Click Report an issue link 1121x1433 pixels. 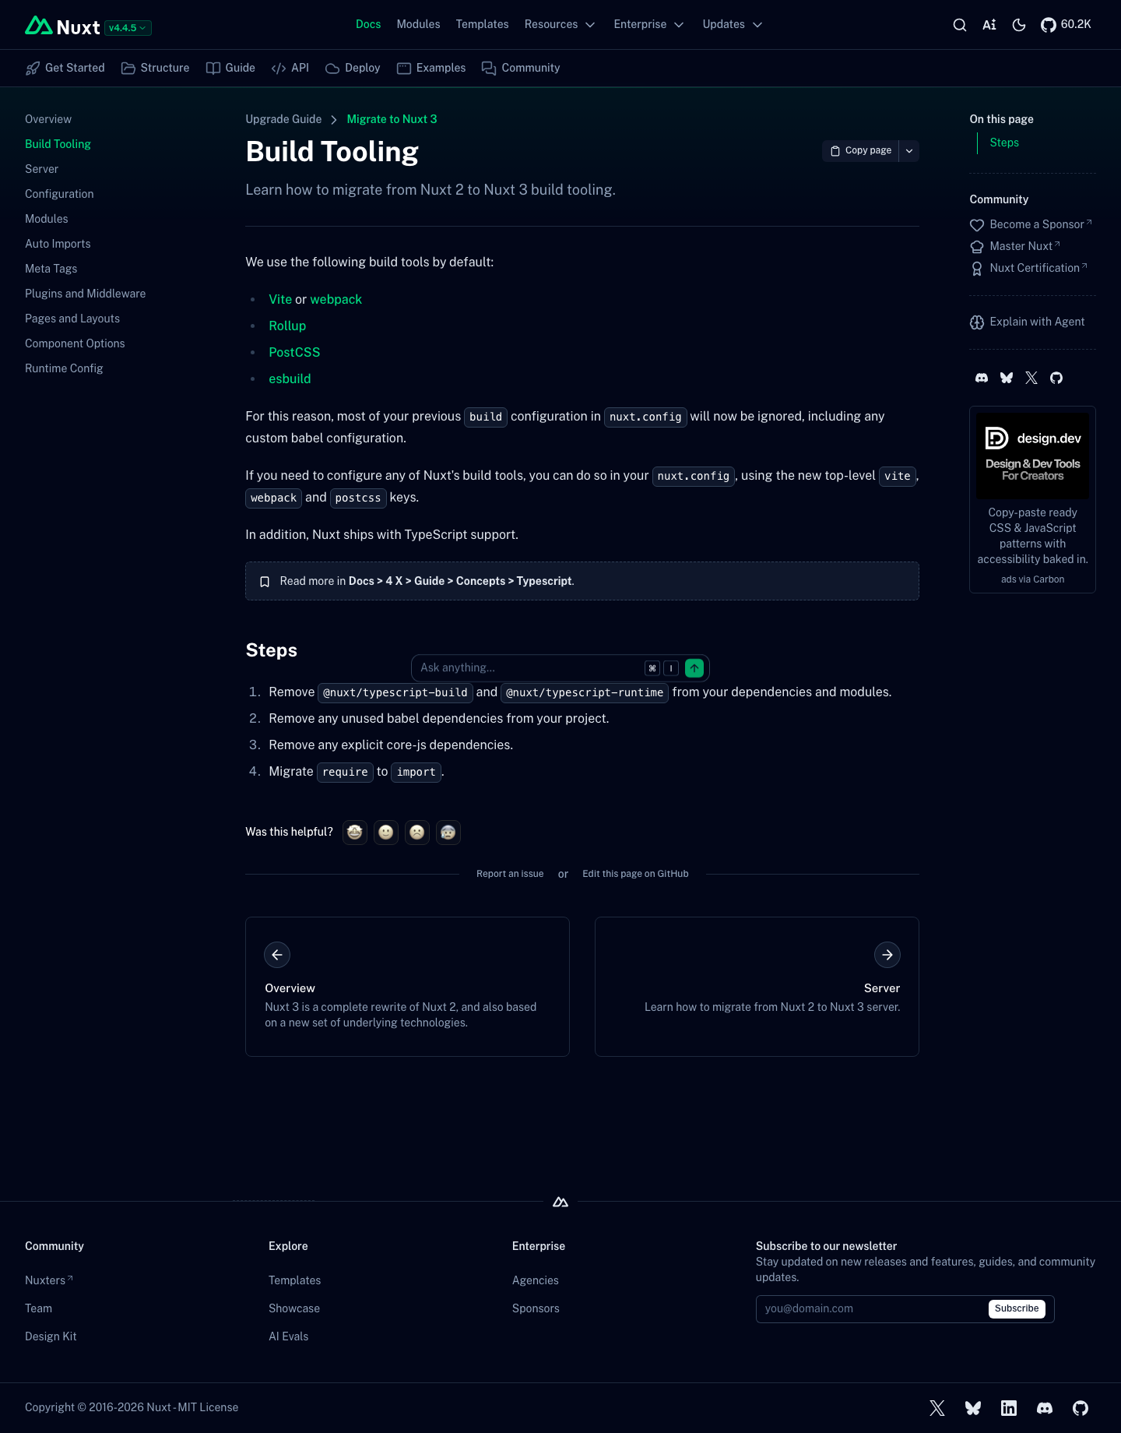coord(510,874)
